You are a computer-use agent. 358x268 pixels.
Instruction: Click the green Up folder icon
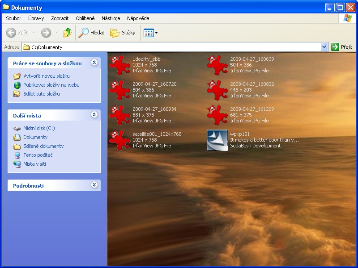coord(68,33)
